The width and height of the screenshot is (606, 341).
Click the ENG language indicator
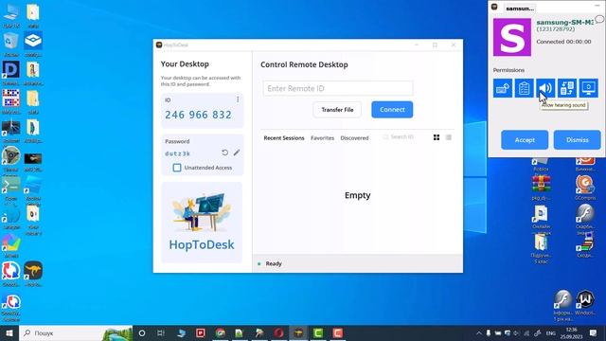tap(551, 332)
